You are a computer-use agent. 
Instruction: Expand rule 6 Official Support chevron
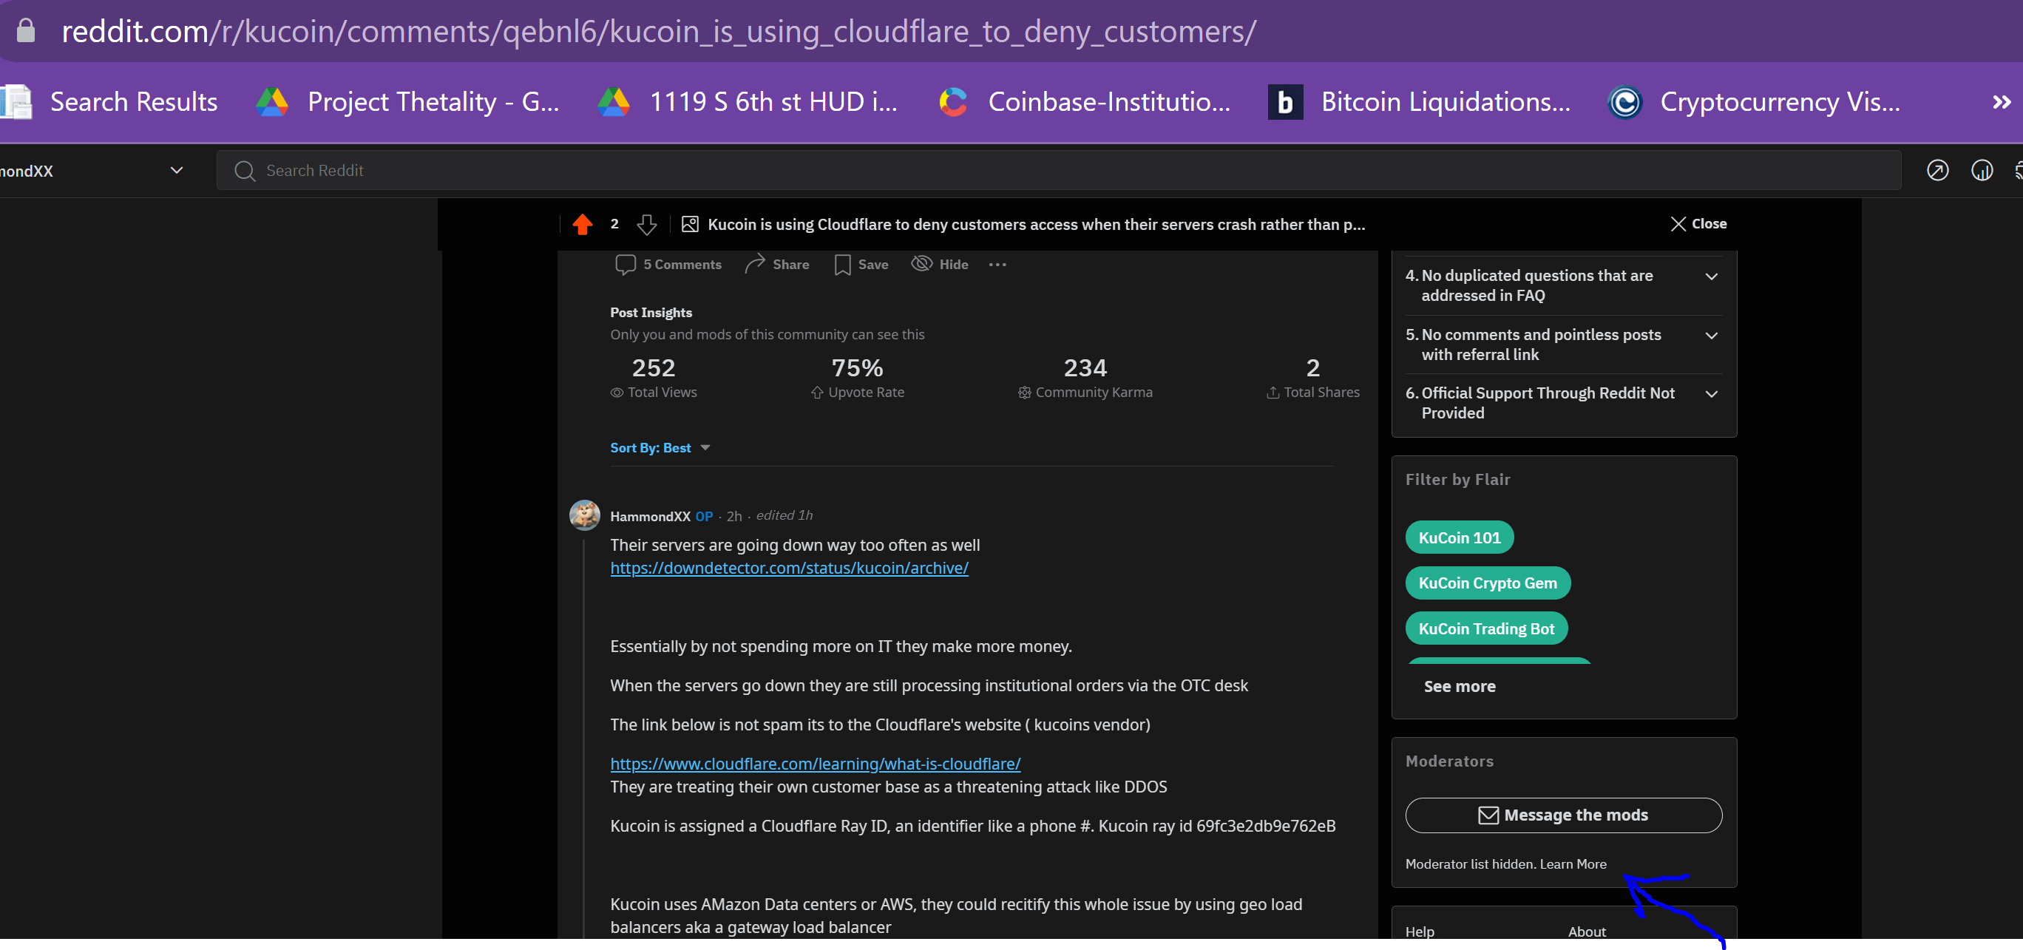click(x=1711, y=394)
